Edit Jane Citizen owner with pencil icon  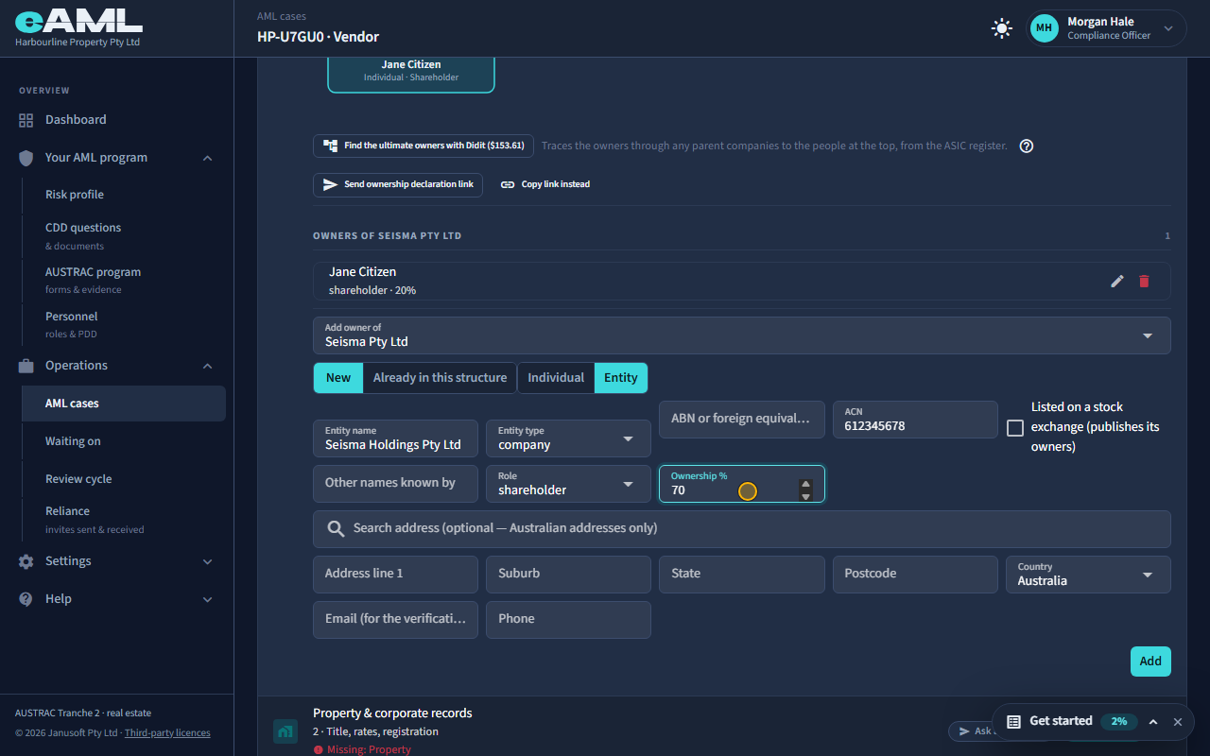tap(1117, 281)
